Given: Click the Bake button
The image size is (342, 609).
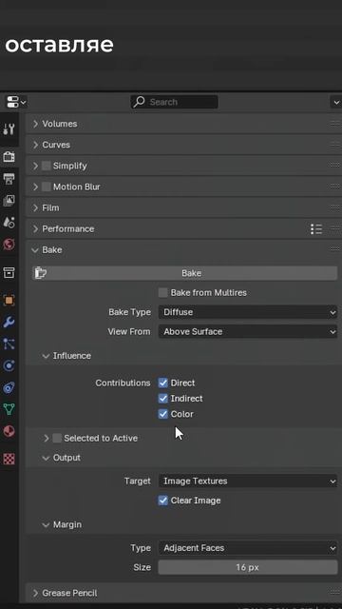Looking at the screenshot, I should [184, 273].
